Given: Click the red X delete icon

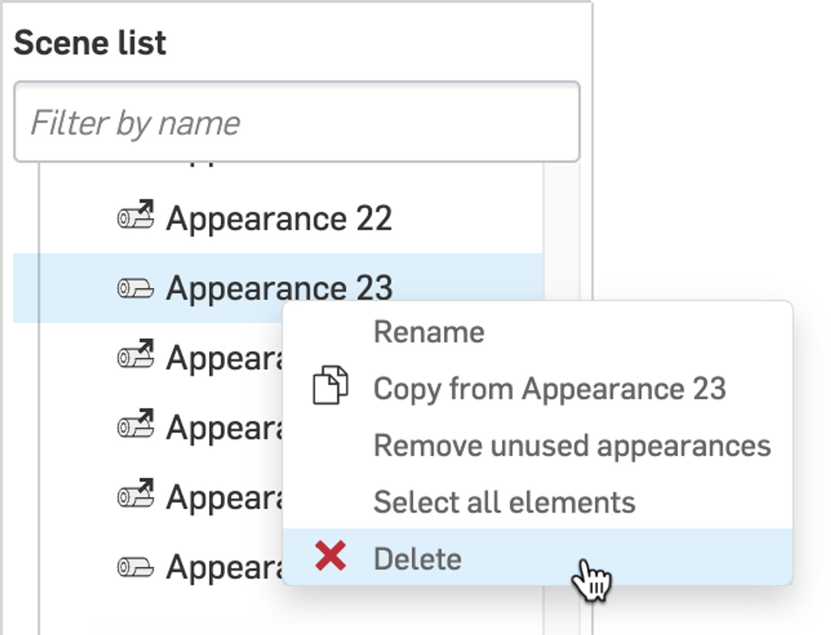Looking at the screenshot, I should [x=330, y=556].
